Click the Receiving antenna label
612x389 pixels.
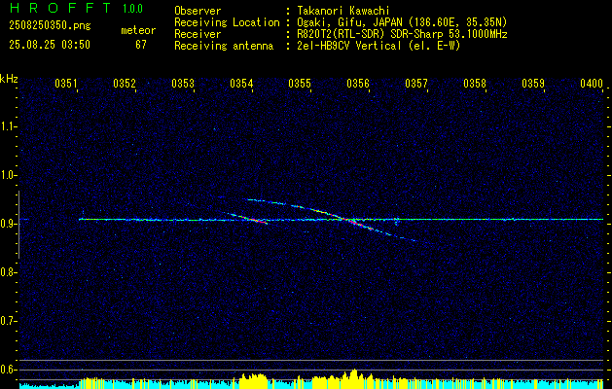pyautogui.click(x=224, y=46)
